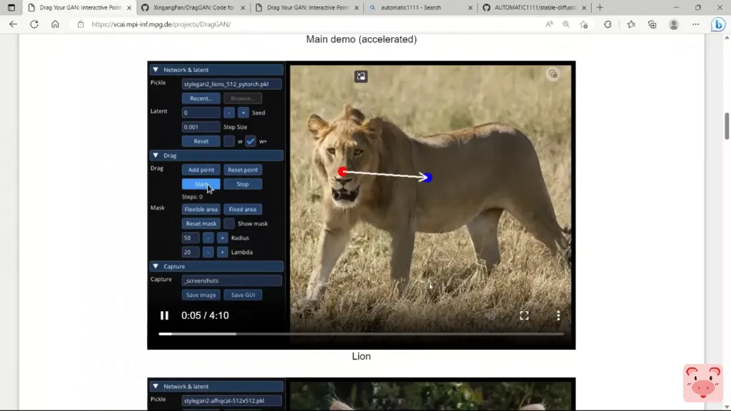Open browser home page
The width and height of the screenshot is (731, 411).
[x=55, y=24]
